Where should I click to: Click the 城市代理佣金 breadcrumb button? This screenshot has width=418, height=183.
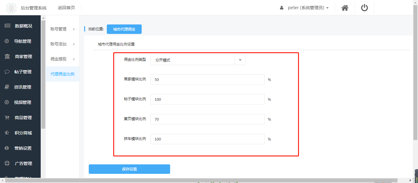tap(124, 29)
